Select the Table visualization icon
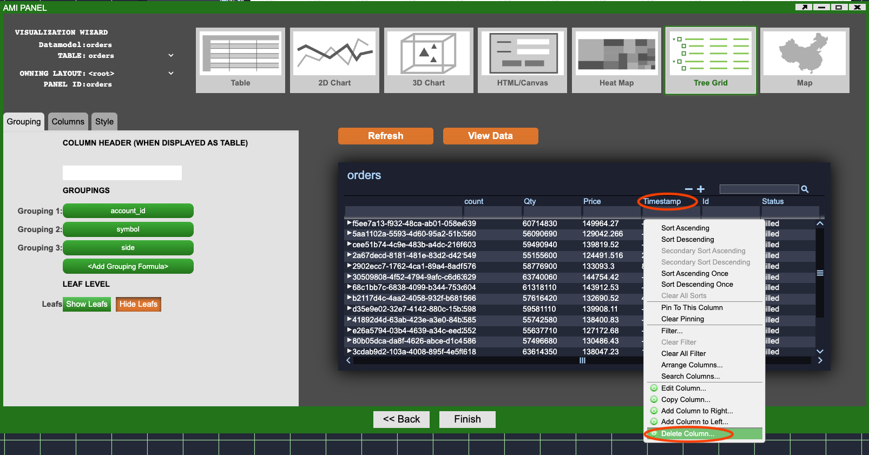869x455 pixels. point(240,60)
